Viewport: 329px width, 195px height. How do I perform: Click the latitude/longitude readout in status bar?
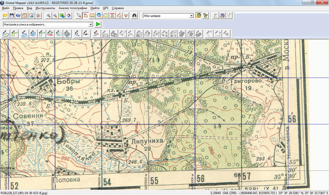(x=303, y=193)
